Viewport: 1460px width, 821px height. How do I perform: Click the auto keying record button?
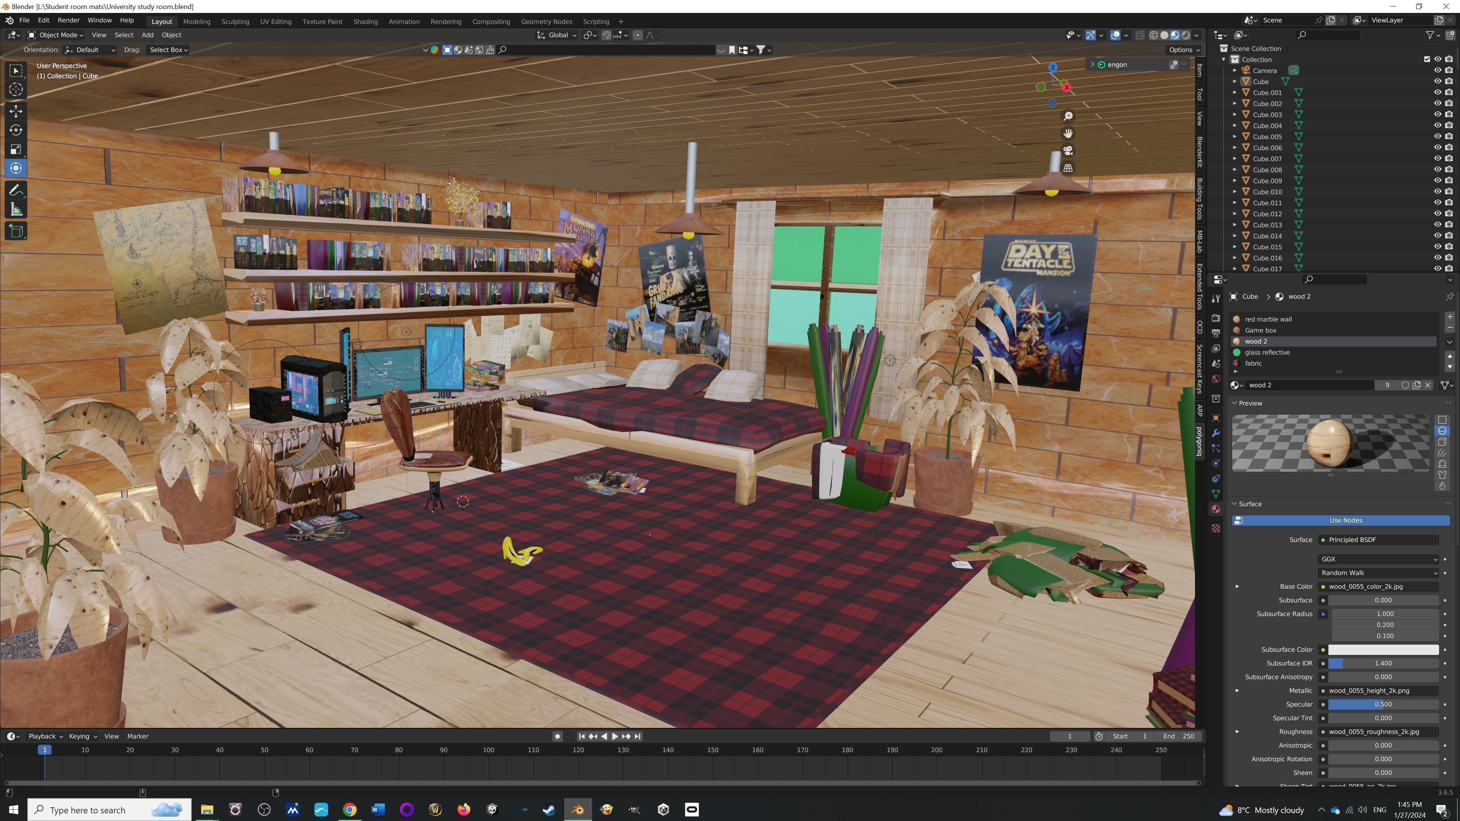click(558, 737)
